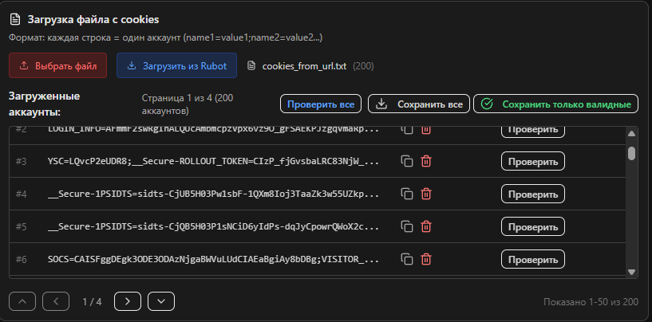The width and height of the screenshot is (652, 322).
Task: Delete account #6 using trash icon
Action: pyautogui.click(x=426, y=259)
